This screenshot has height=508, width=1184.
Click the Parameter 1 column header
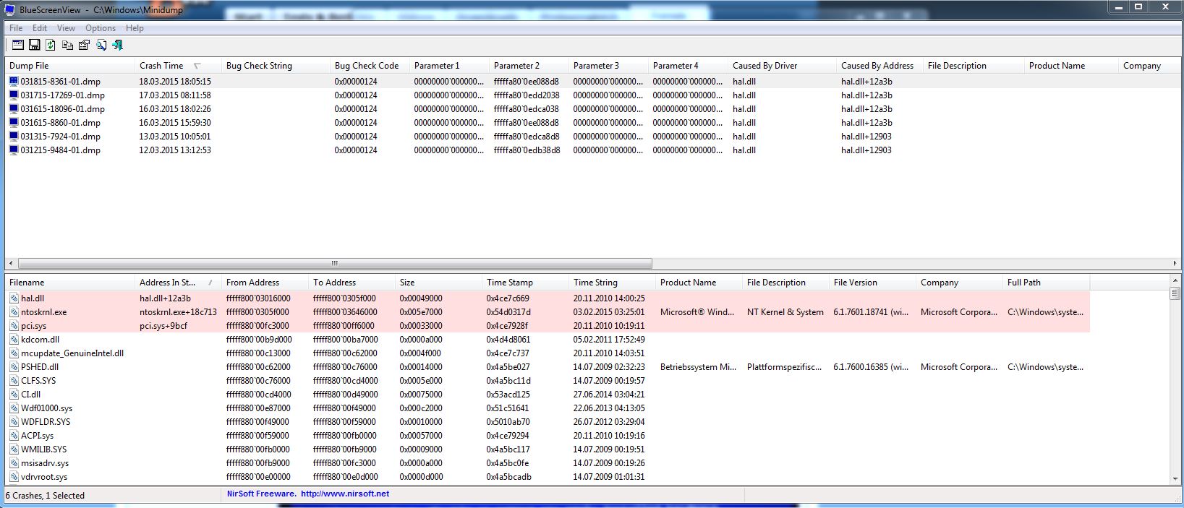click(x=449, y=66)
